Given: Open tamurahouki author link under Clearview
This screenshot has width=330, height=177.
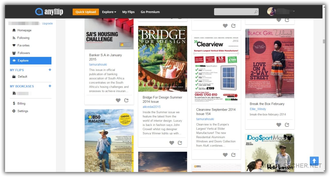Looking at the screenshot, I should point(205,119).
